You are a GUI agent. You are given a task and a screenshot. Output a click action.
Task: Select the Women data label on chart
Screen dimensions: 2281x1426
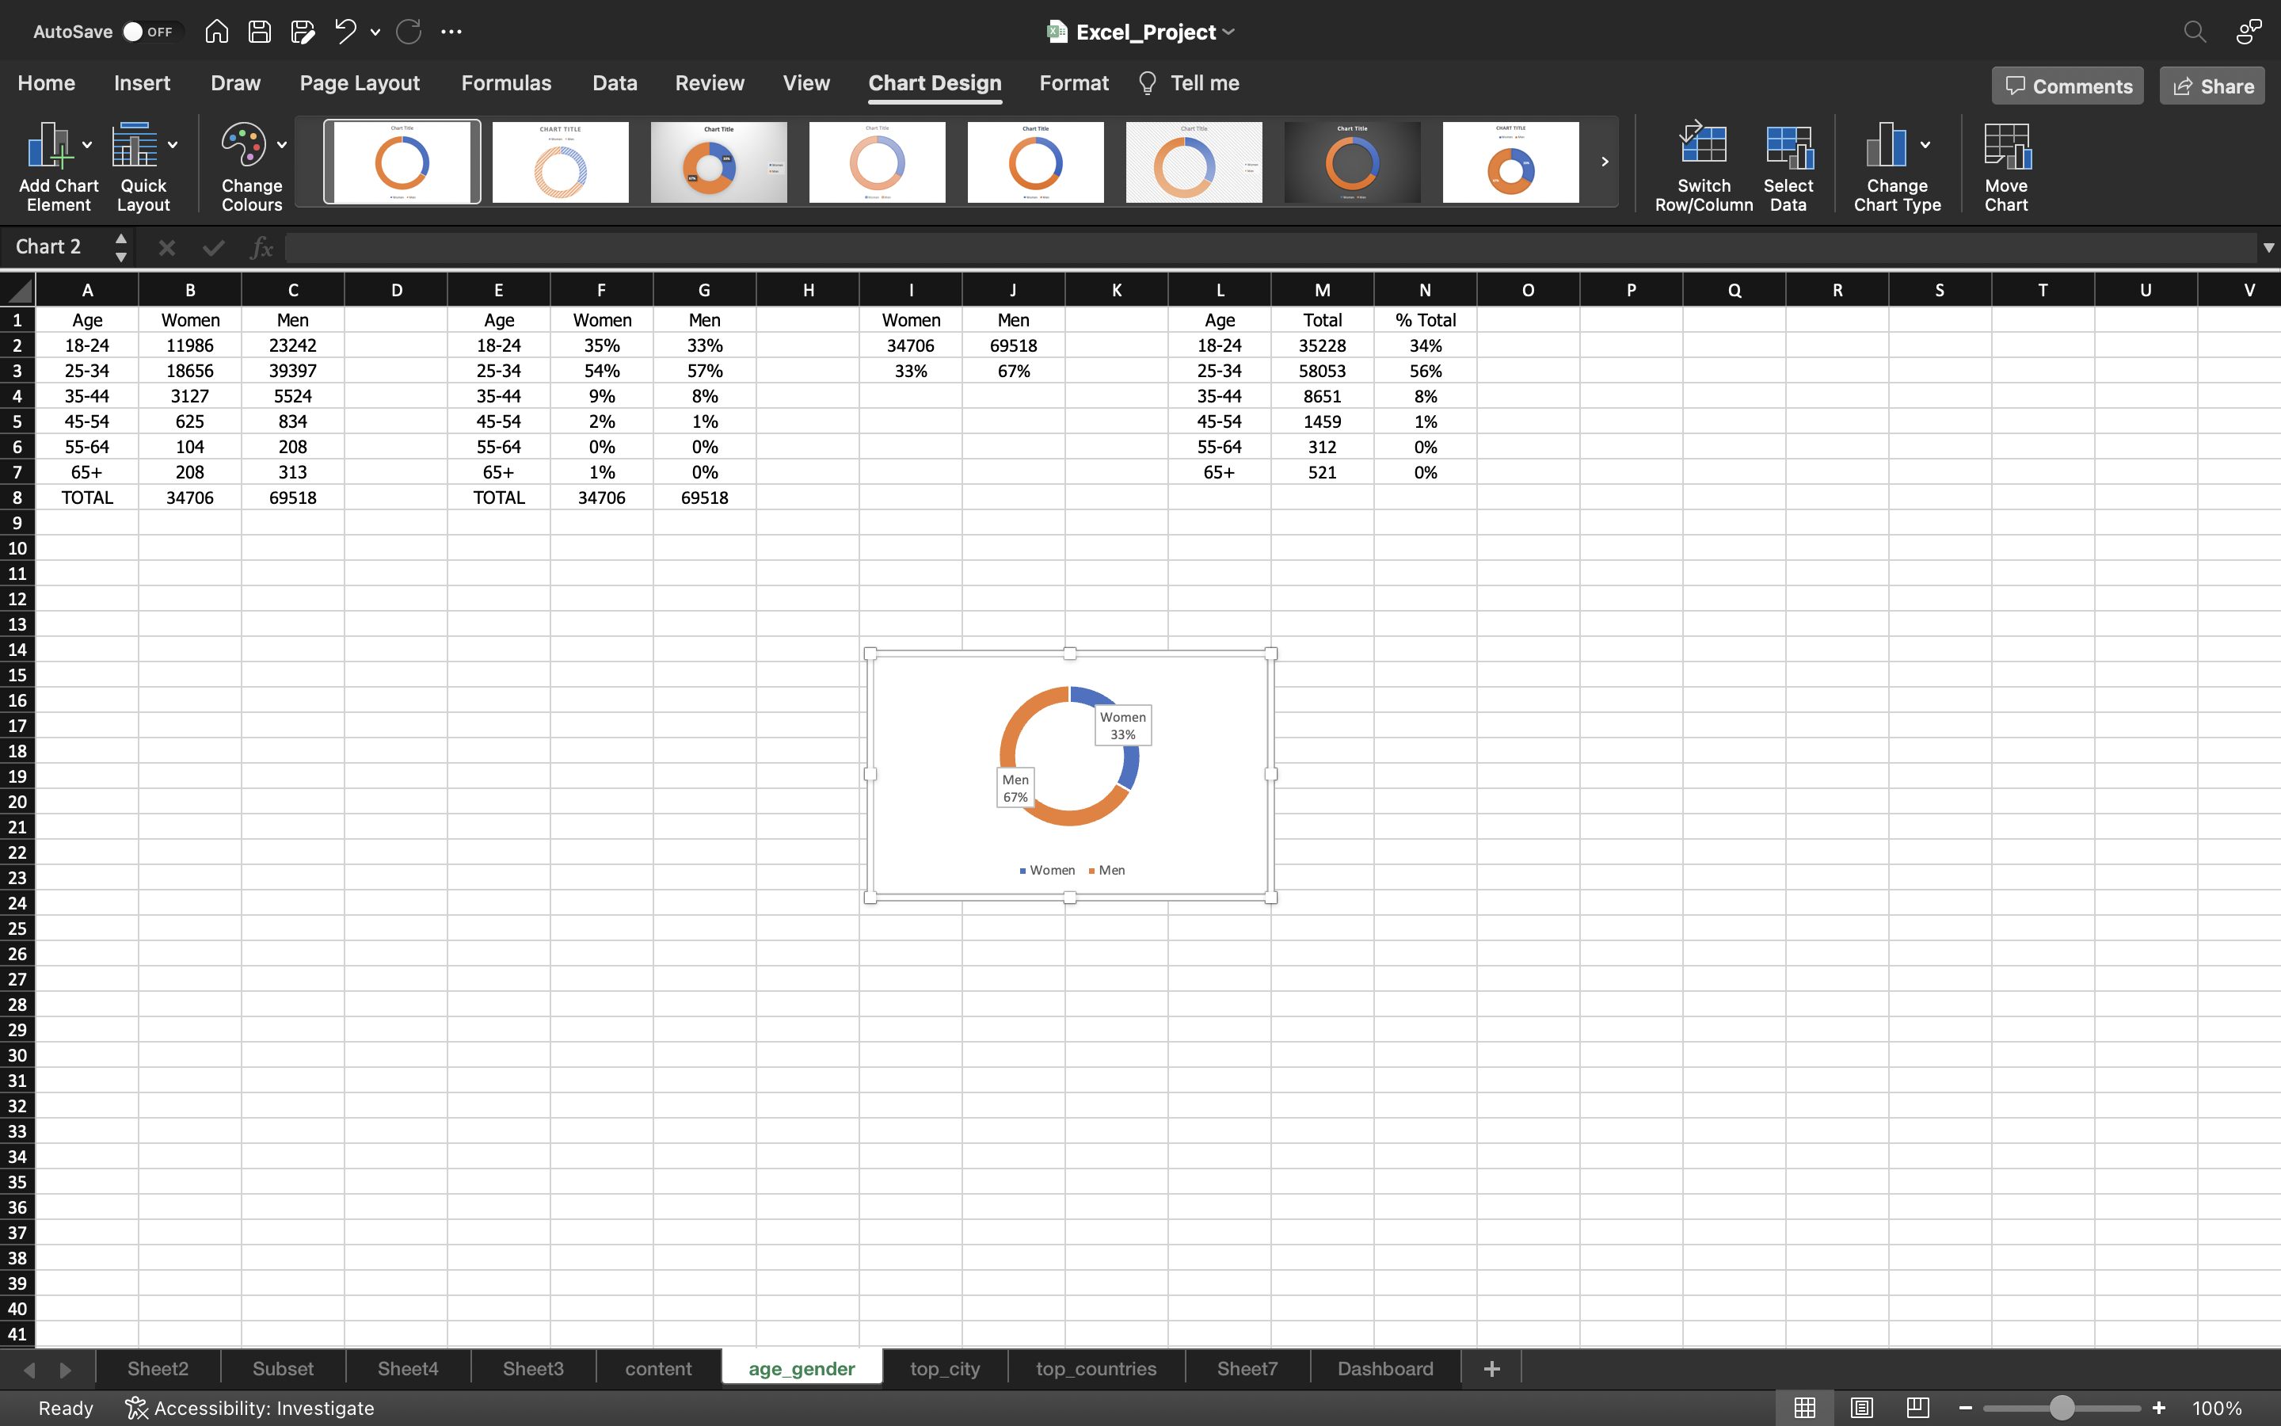[1122, 725]
